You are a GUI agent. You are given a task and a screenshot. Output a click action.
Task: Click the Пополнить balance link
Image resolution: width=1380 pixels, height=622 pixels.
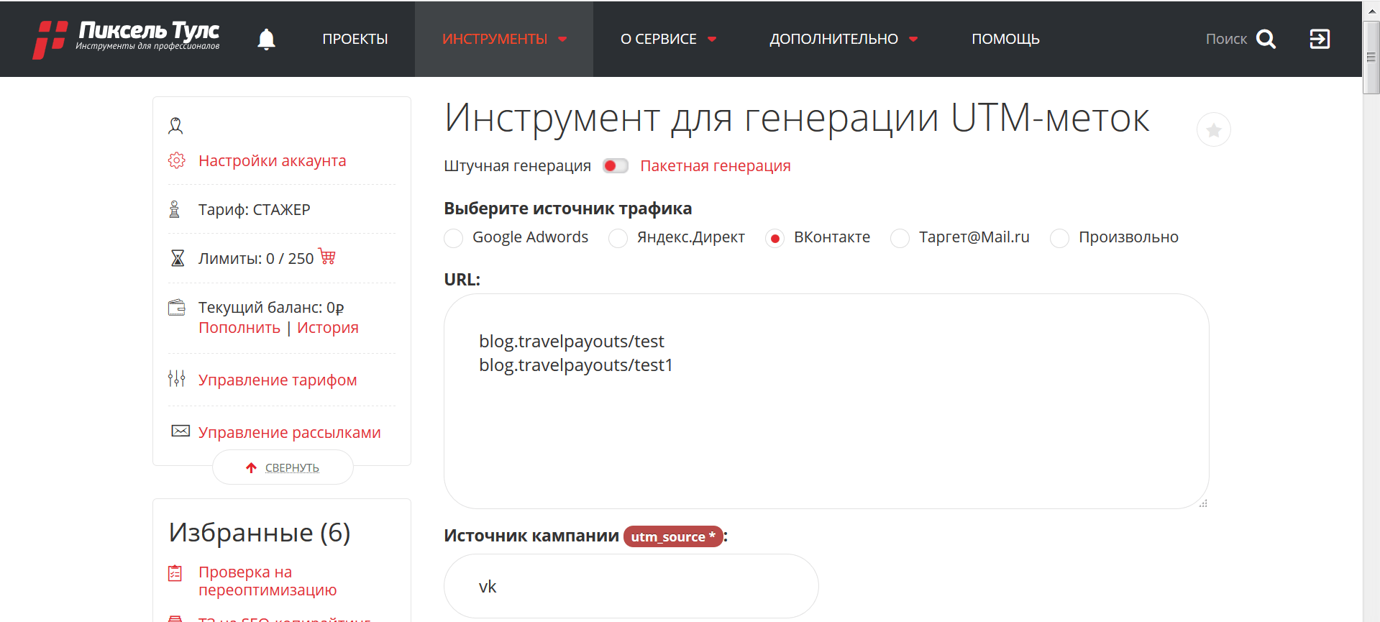tap(239, 328)
